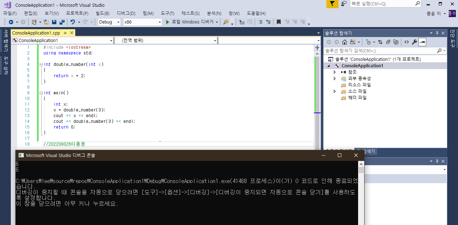Open the 서버 탐색기 side tab
This screenshot has height=225, width=458.
[6, 41]
